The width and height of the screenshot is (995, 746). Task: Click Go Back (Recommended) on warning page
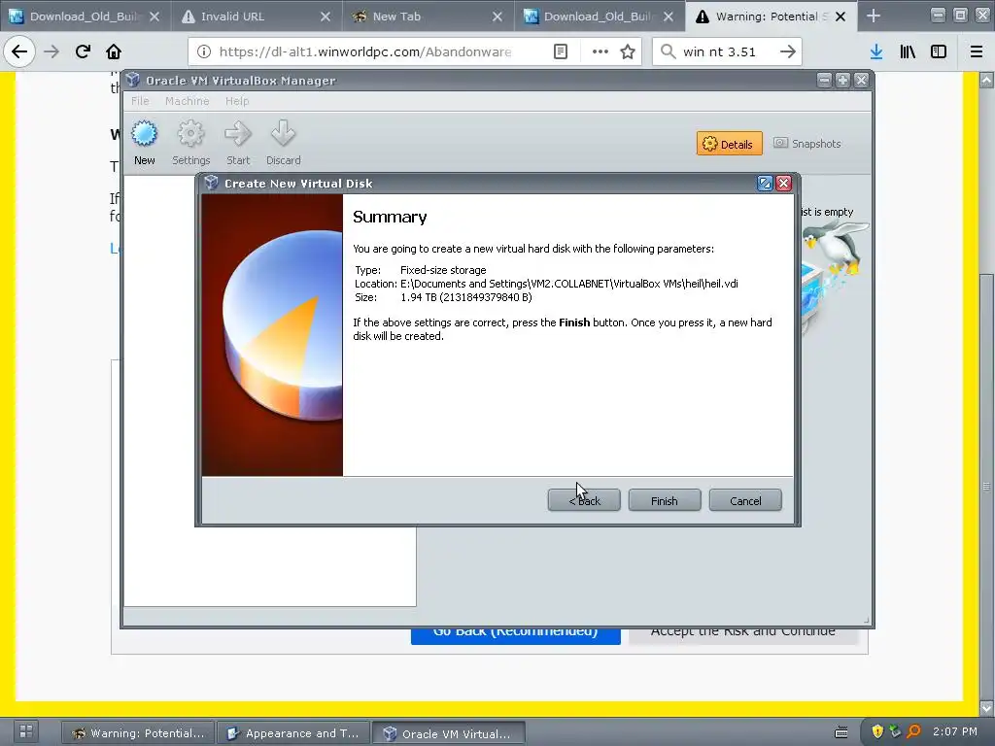pyautogui.click(x=515, y=635)
